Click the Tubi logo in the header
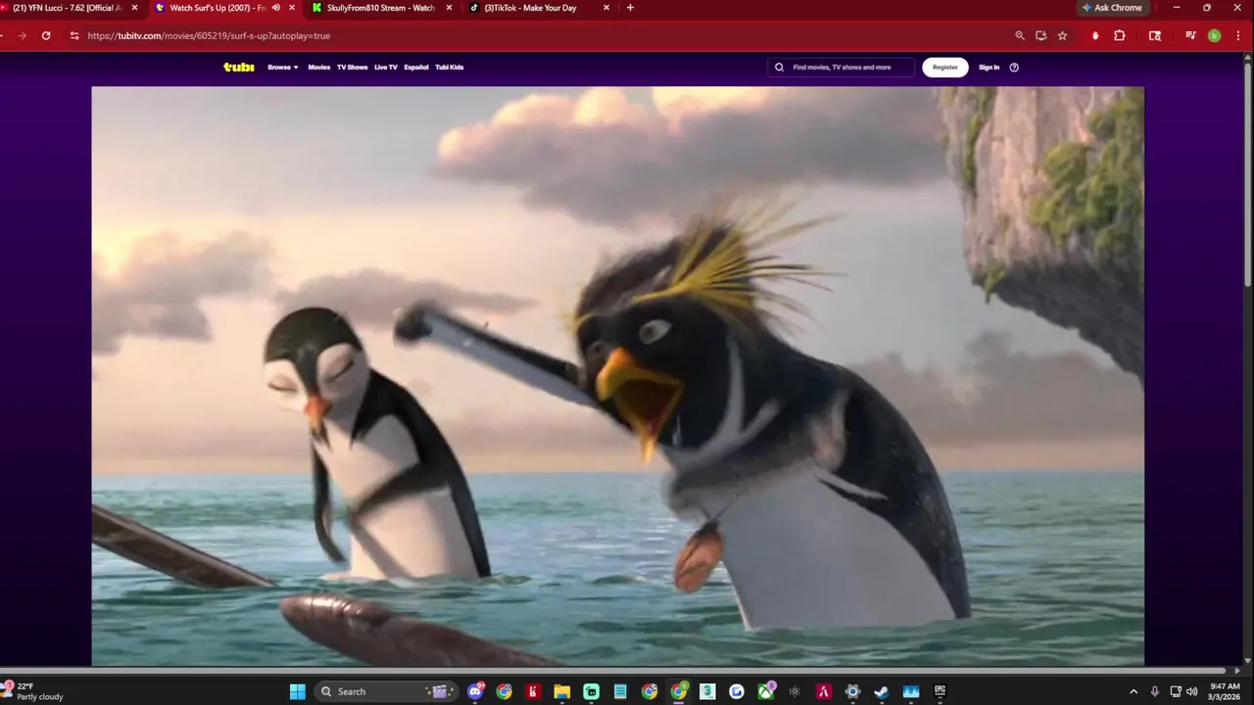1254x705 pixels. 238,68
